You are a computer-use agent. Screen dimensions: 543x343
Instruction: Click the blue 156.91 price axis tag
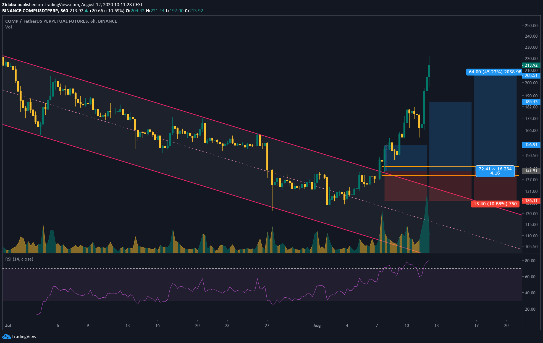[x=531, y=145]
